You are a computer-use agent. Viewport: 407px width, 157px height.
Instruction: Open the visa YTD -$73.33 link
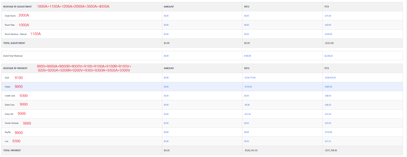[x=328, y=141]
